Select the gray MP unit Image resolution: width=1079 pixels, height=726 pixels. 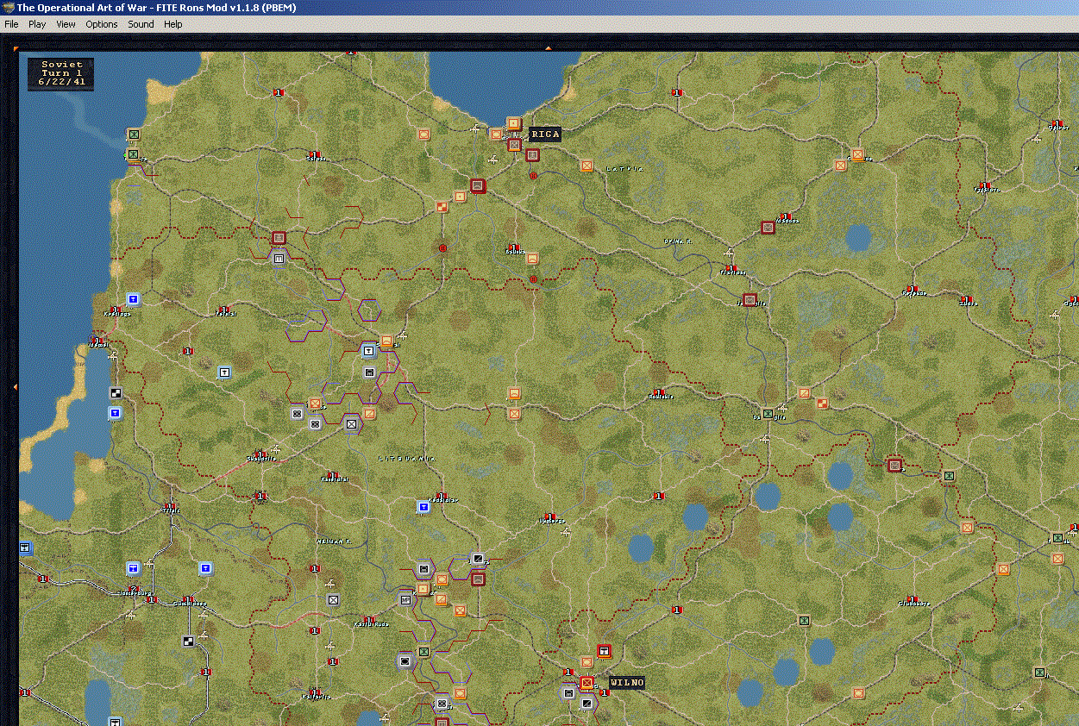pyautogui.click(x=405, y=599)
